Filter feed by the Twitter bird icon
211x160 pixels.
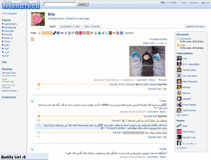click(x=107, y=33)
